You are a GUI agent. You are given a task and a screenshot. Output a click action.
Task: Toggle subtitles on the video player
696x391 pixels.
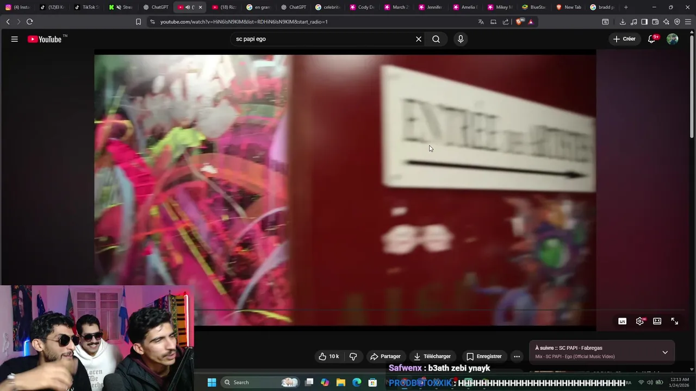[623, 321]
